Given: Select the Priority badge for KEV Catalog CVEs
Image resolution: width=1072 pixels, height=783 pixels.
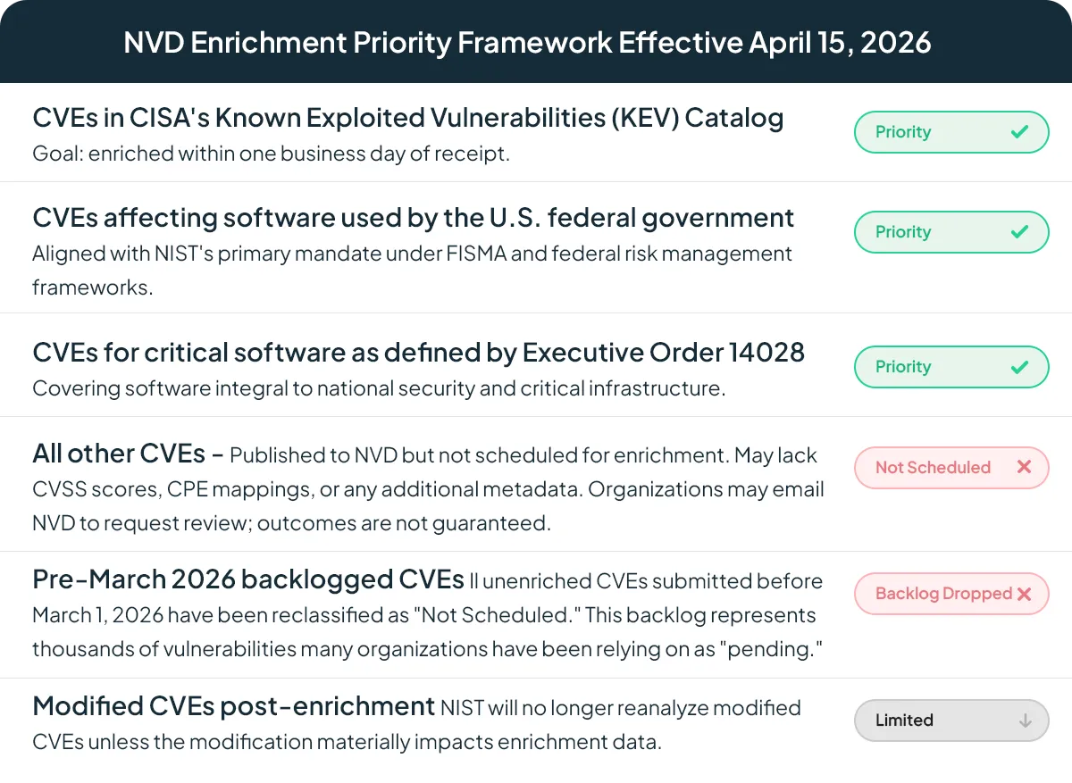Looking at the screenshot, I should pyautogui.click(x=951, y=132).
